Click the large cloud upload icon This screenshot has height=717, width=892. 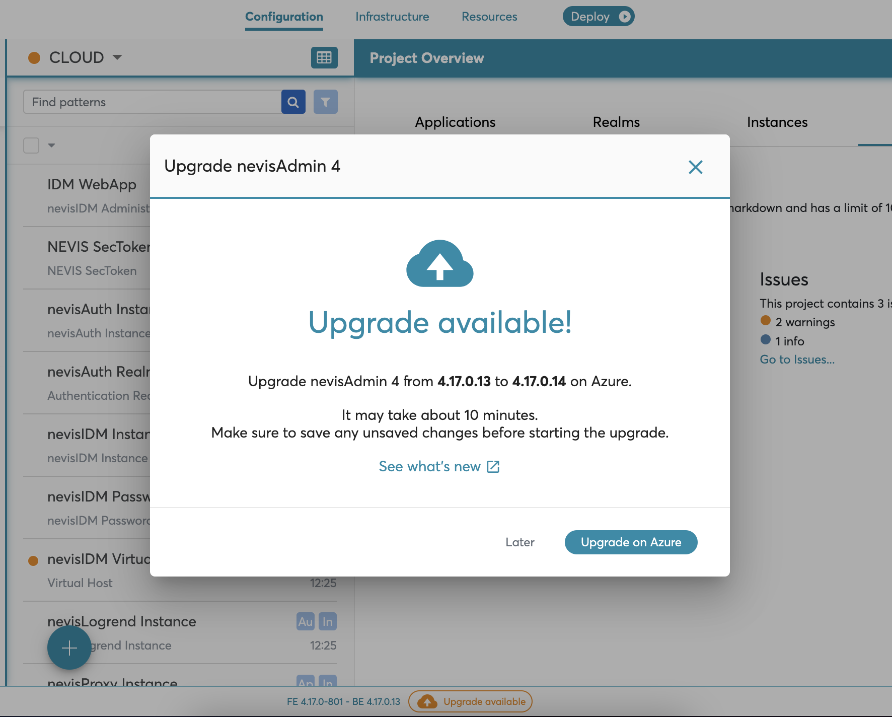point(440,264)
